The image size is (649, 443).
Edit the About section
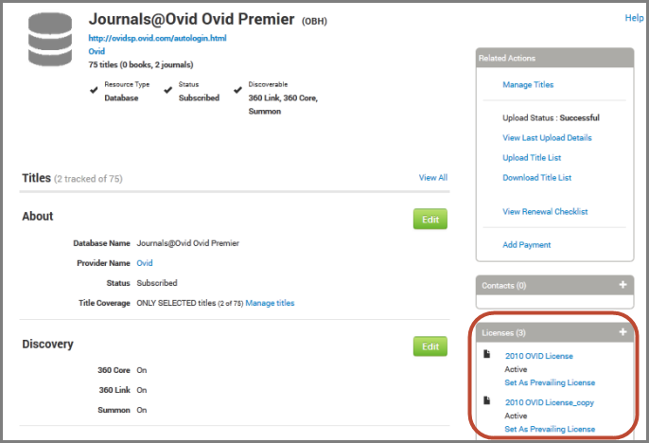coord(430,219)
